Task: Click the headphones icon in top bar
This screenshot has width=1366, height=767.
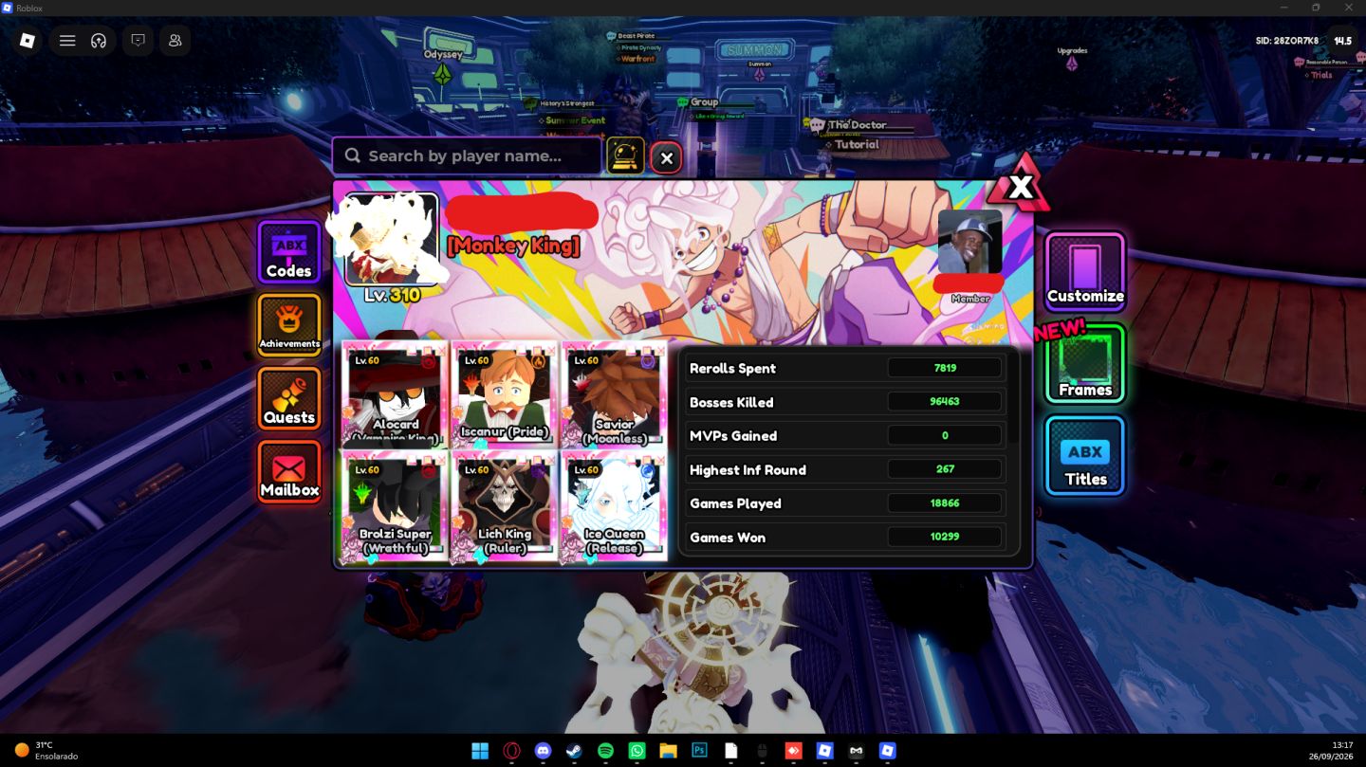Action: pos(98,41)
